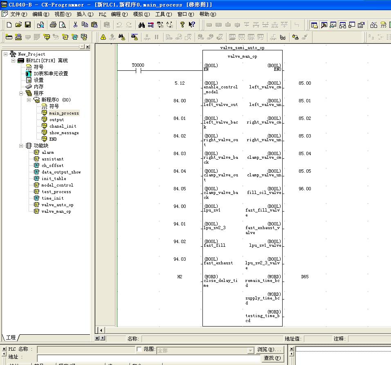Open the 文件(F) menu

coord(18,14)
